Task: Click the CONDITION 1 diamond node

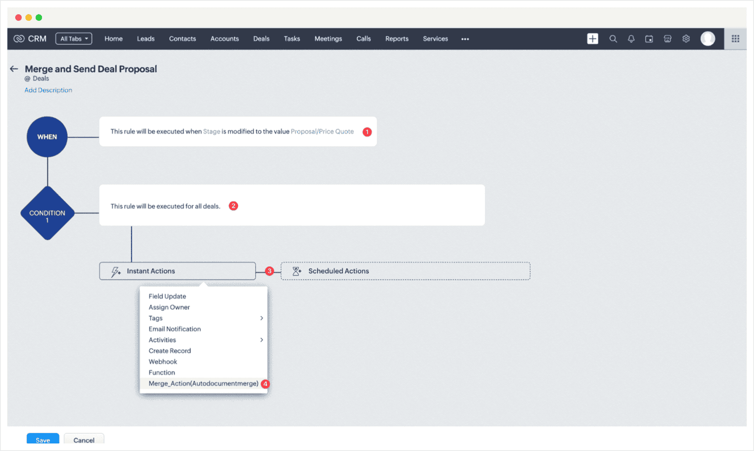Action: pos(47,213)
